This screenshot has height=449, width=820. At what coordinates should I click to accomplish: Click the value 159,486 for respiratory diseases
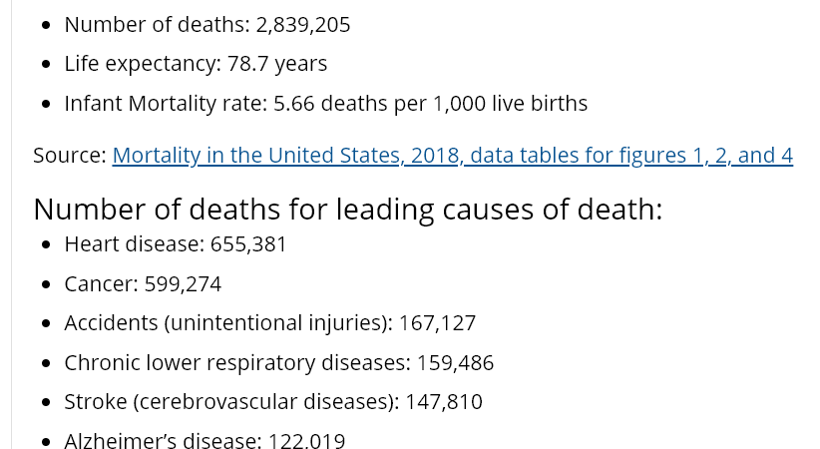pos(455,363)
